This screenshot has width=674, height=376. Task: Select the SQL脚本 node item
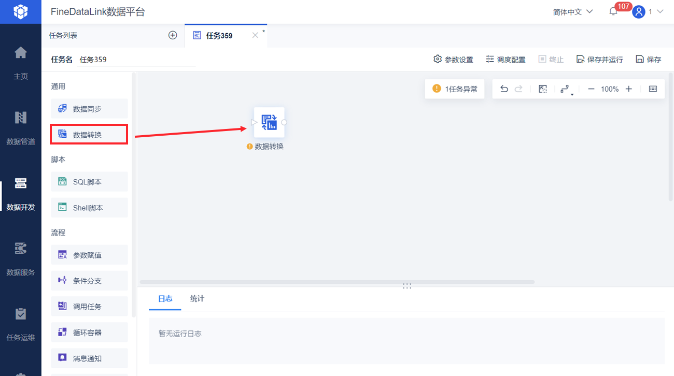coord(89,182)
